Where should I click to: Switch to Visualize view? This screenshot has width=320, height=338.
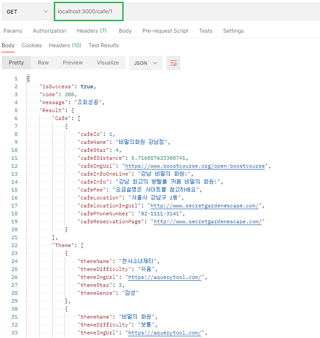(108, 63)
